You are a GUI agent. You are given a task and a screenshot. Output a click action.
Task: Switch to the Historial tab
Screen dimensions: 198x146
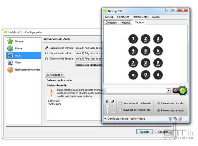pos(126,23)
